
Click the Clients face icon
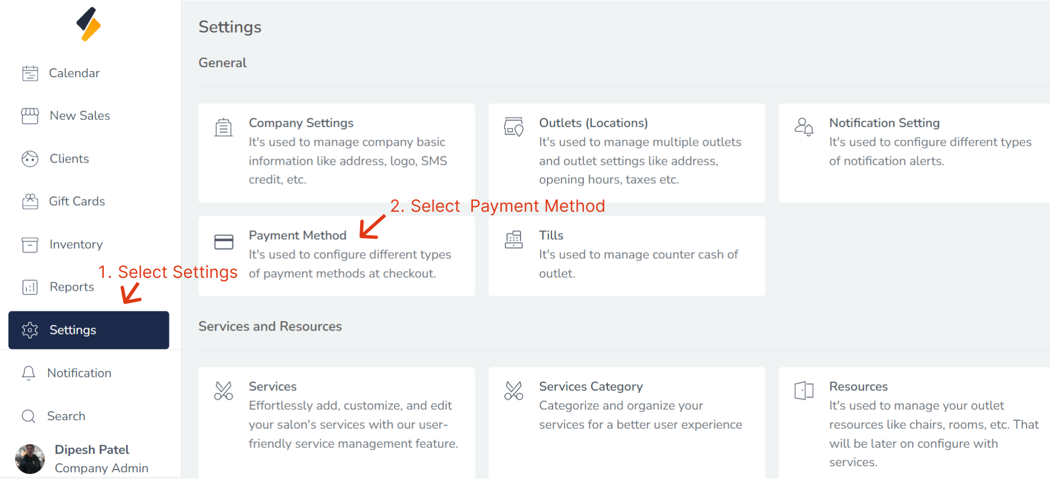pyautogui.click(x=30, y=159)
